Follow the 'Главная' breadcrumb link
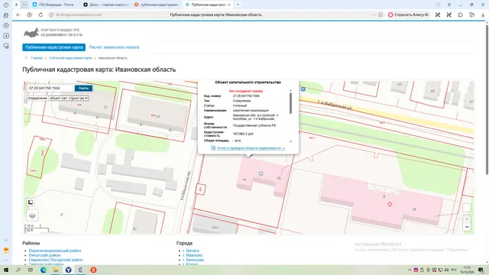Viewport: 489px width, 275px height. point(37,58)
